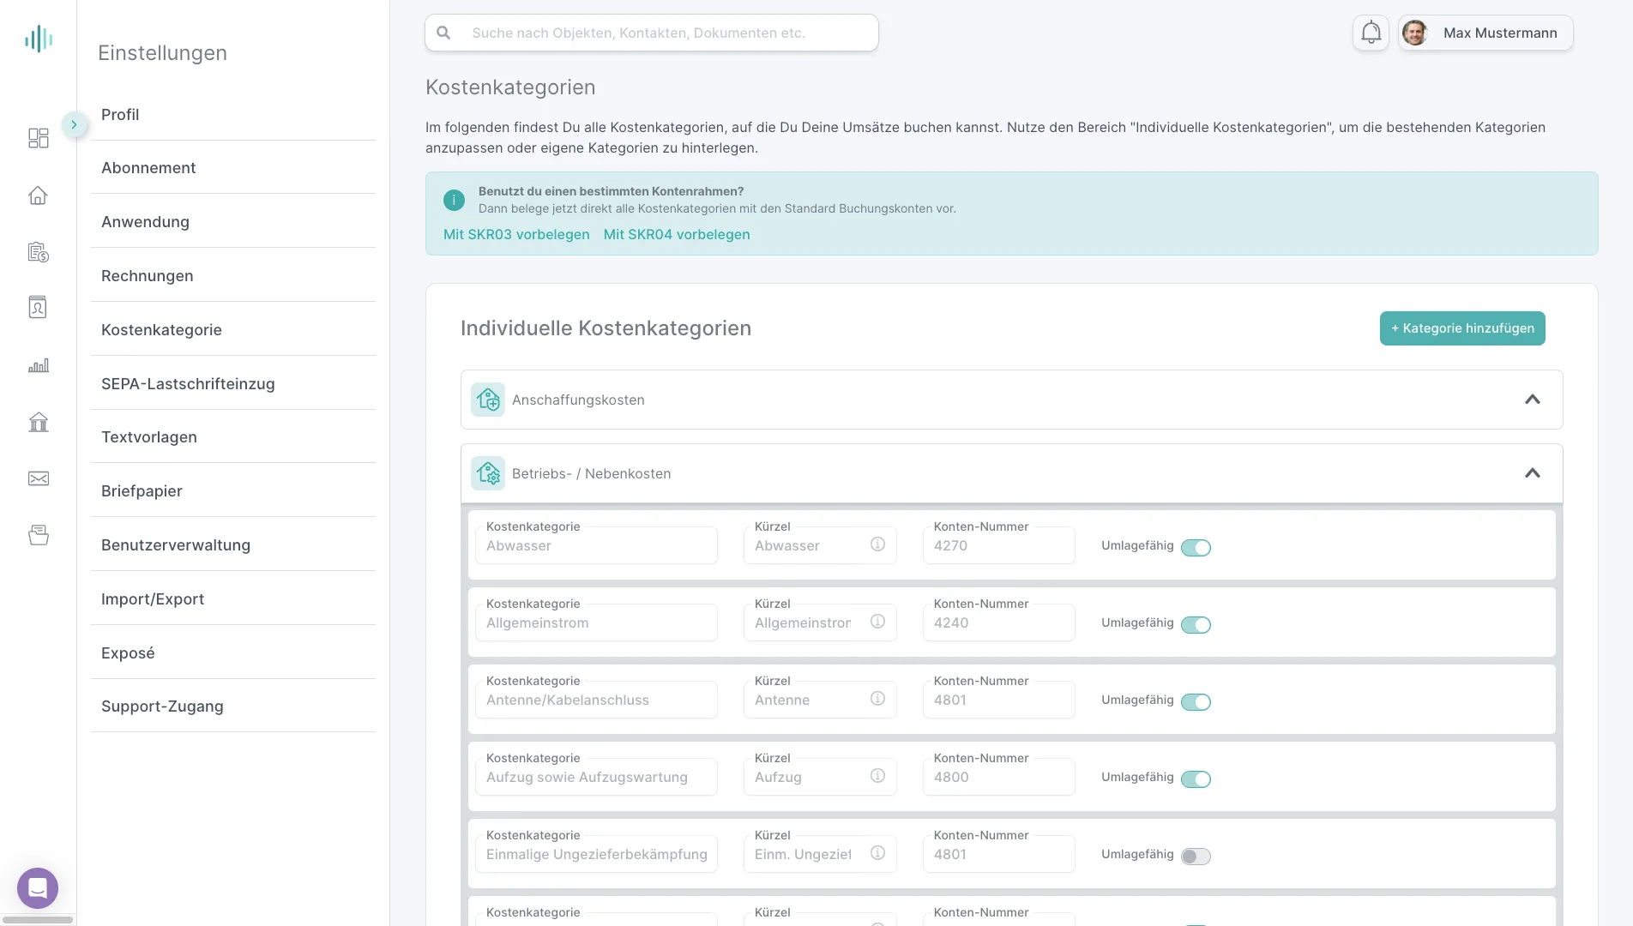Click the Betriebs- / Nebenkosten category icon

488,473
